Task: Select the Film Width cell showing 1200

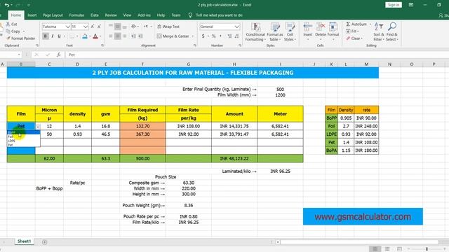Action: click(280, 95)
